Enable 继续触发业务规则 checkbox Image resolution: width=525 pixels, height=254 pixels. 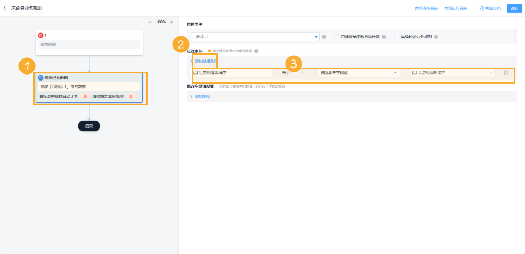(x=396, y=37)
